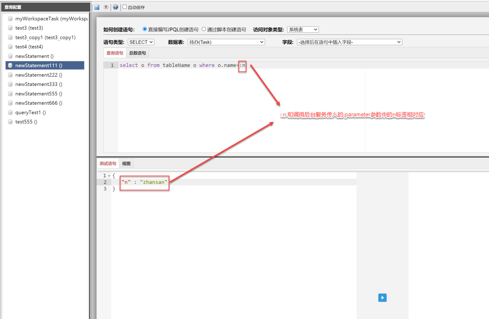Click the eye preview icon
The width and height of the screenshot is (489, 319).
click(106, 7)
